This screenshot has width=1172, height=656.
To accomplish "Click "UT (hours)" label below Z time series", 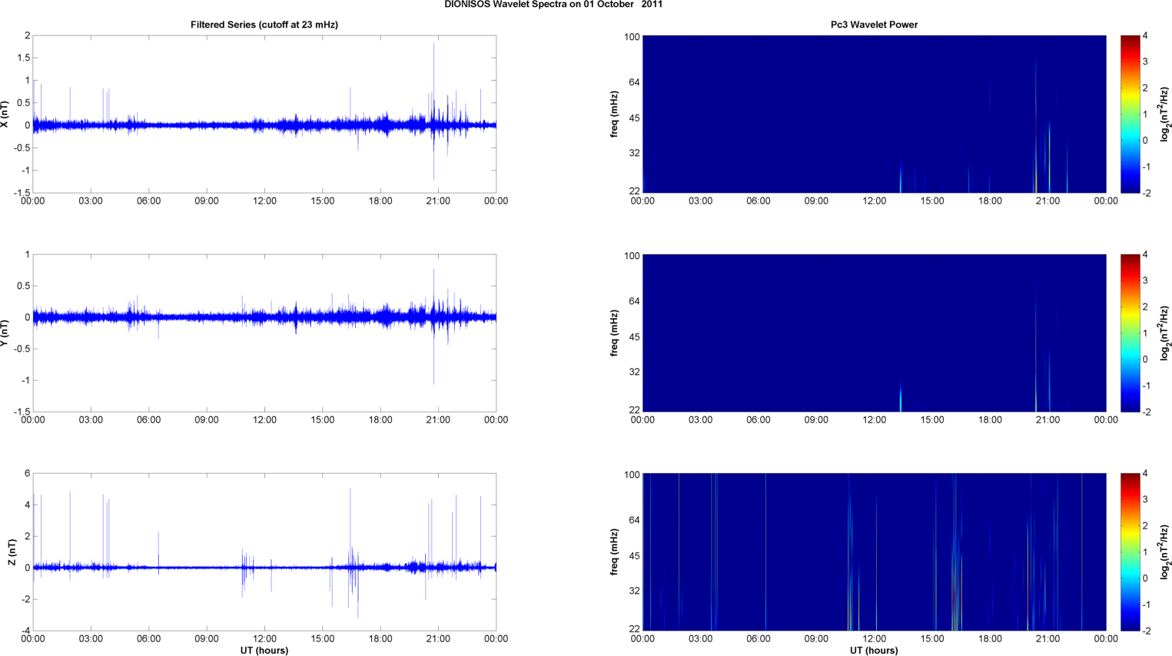I will click(264, 650).
